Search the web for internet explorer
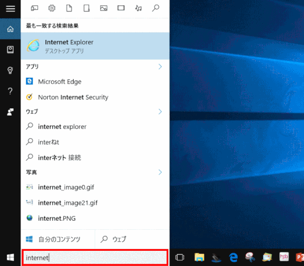Screen dimensions: 304x266 [95, 127]
